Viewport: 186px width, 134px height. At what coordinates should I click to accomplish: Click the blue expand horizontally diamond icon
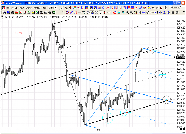pyautogui.click(x=160, y=12)
